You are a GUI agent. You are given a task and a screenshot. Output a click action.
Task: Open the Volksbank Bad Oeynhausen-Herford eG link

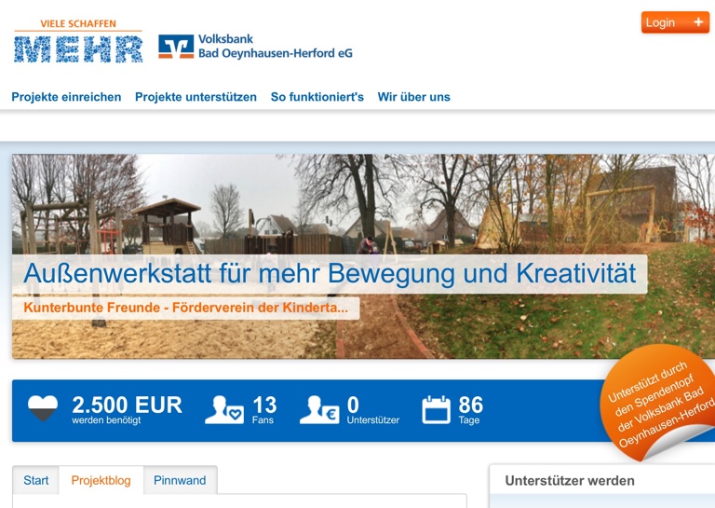[275, 46]
